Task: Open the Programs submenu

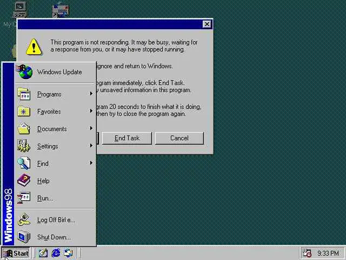Action: tap(55, 94)
